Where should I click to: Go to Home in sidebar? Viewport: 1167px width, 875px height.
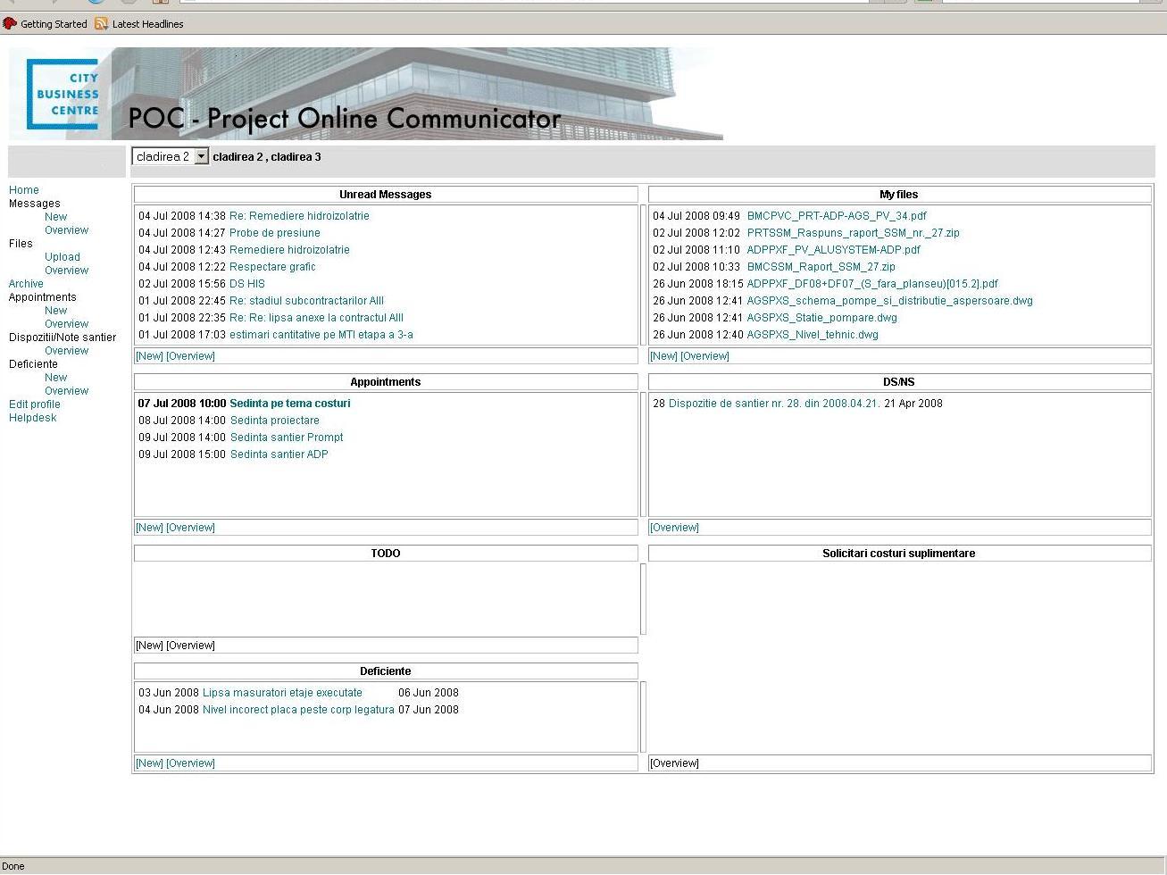coord(24,190)
